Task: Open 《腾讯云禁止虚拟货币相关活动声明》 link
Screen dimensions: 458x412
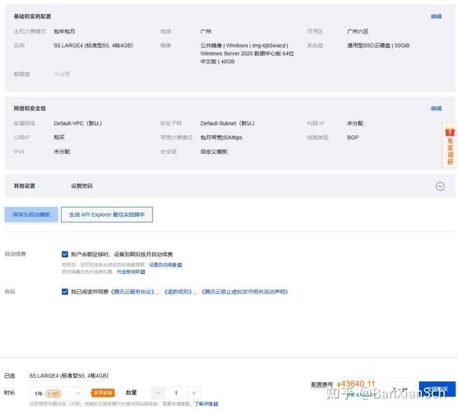Action: click(245, 292)
